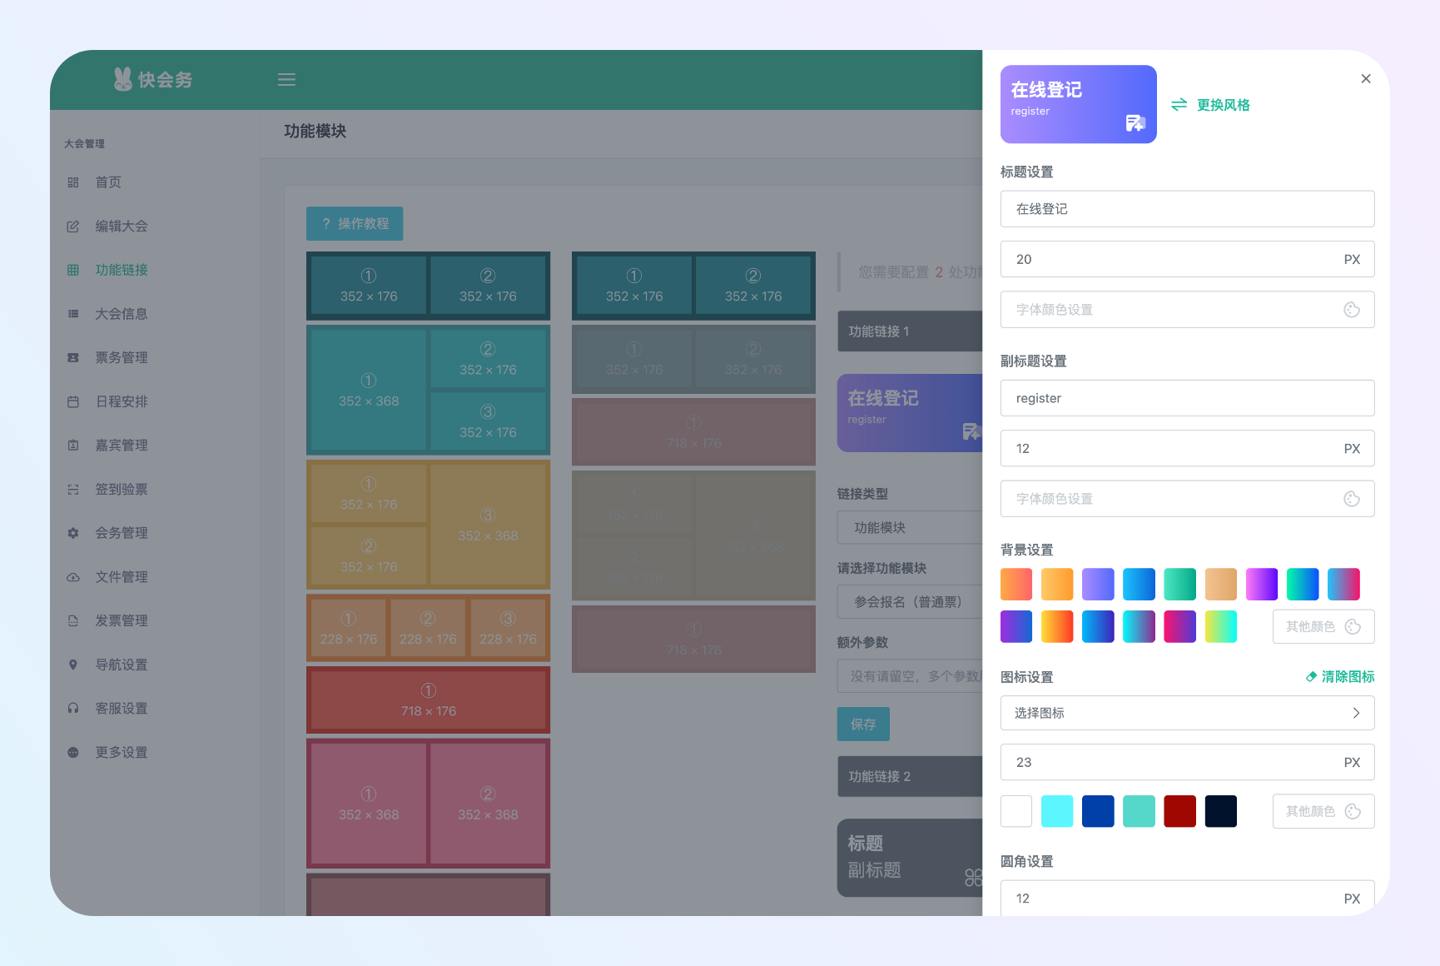Select the lavender purple background swatch

pyautogui.click(x=1098, y=585)
